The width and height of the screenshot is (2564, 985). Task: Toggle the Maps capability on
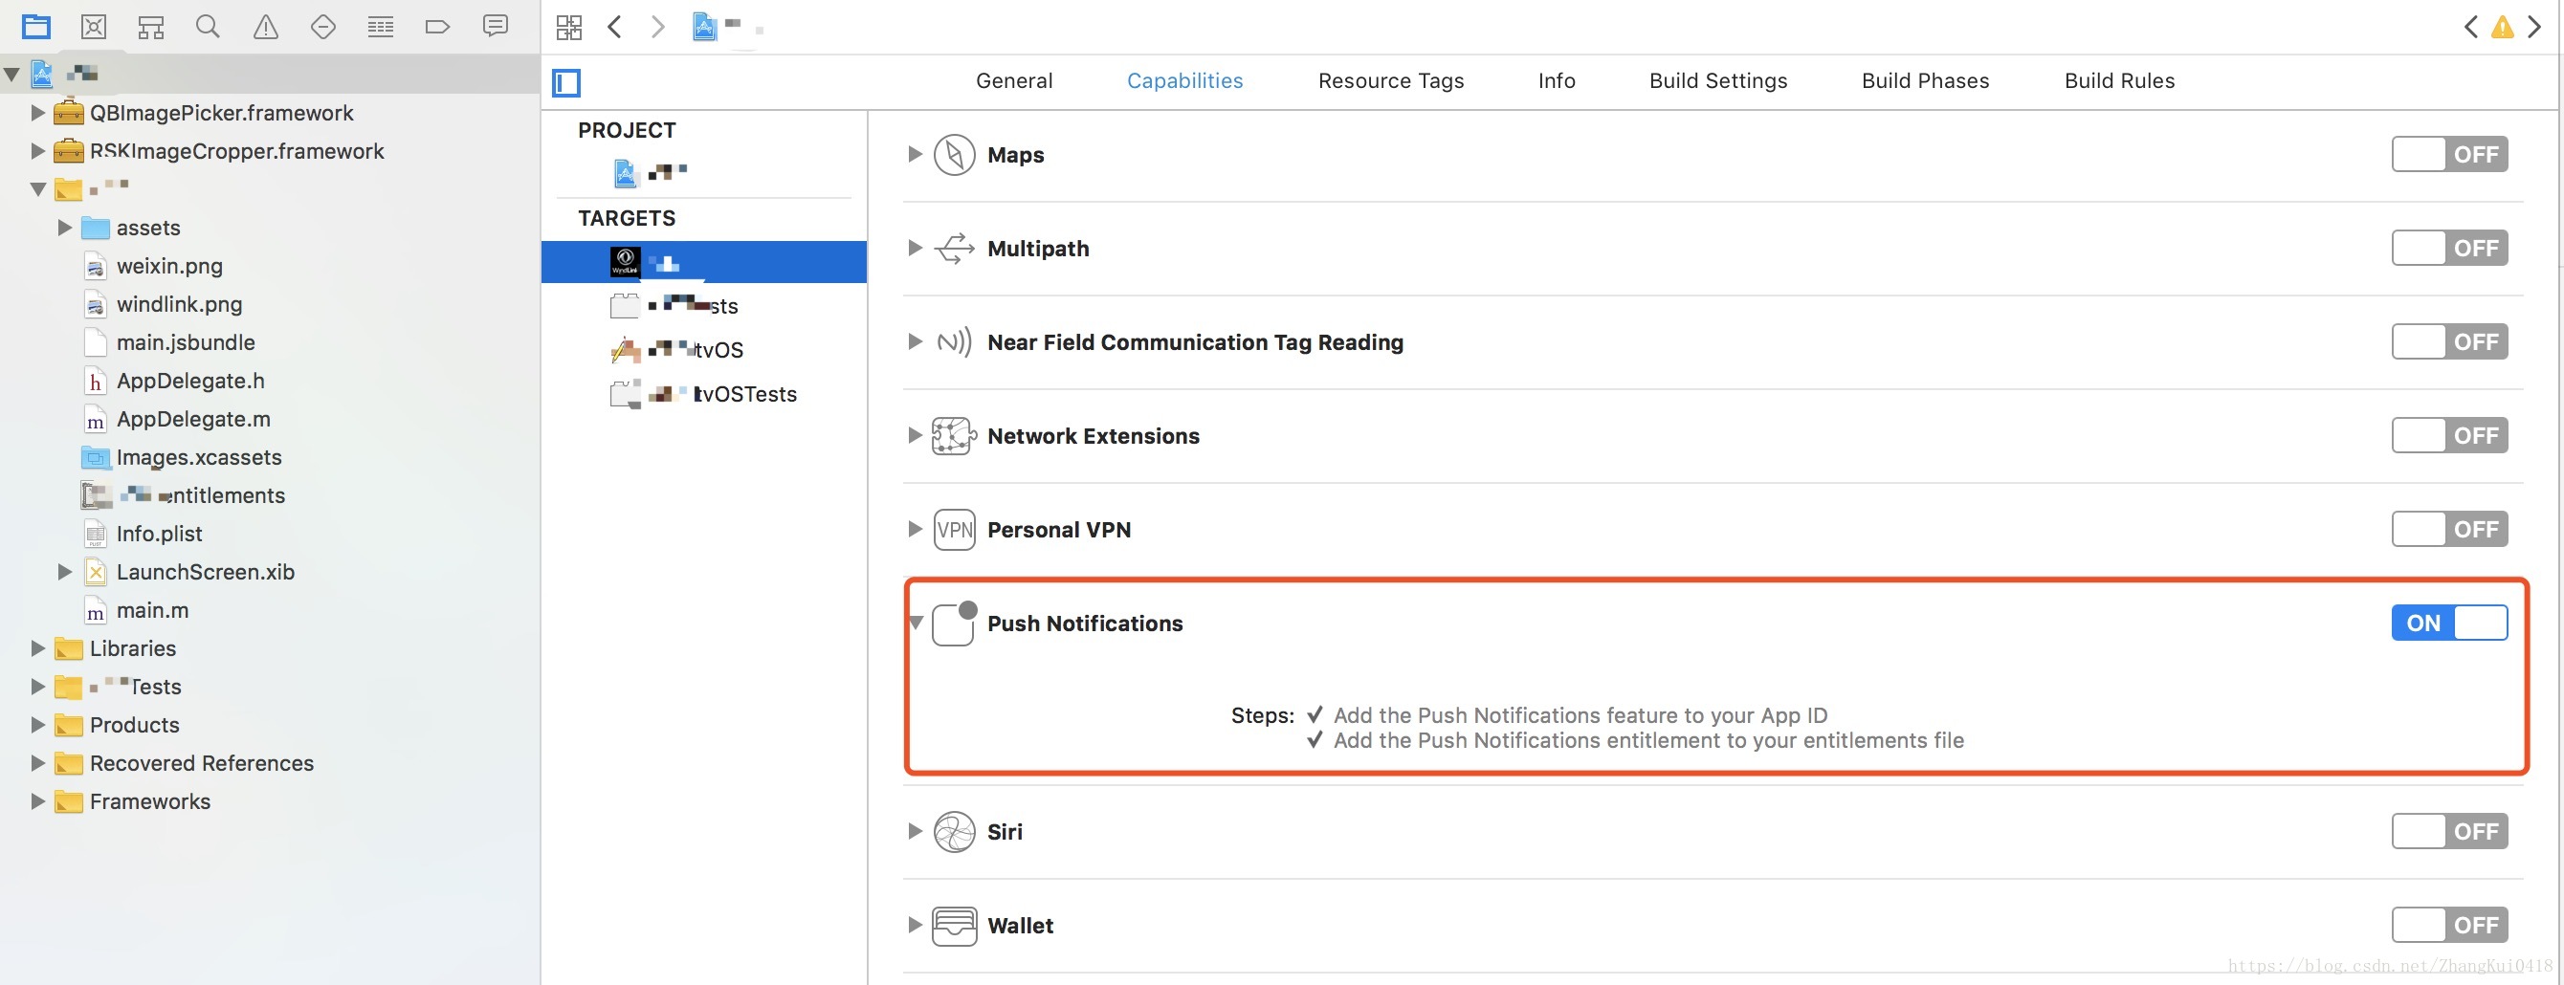2448,154
